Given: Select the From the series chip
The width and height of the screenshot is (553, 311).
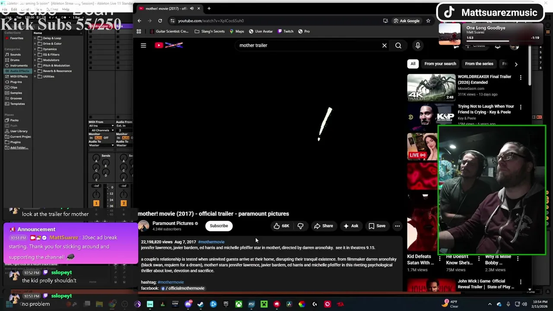Looking at the screenshot, I should pos(479,64).
